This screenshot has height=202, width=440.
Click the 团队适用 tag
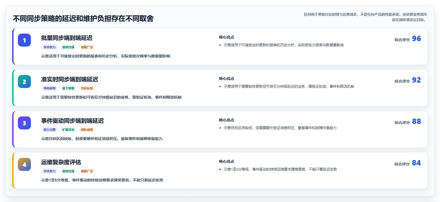tap(87, 130)
